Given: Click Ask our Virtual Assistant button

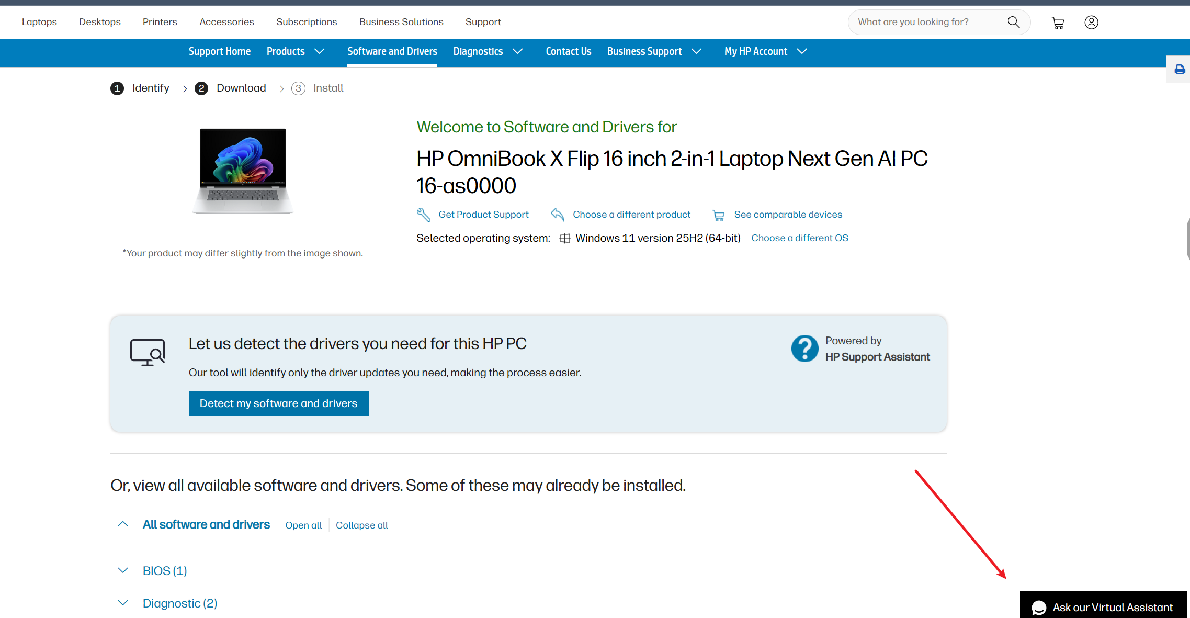Looking at the screenshot, I should point(1104,606).
